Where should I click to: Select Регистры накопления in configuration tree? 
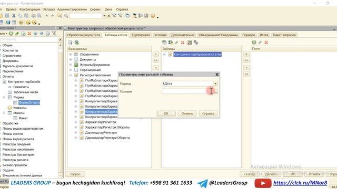pos(18,149)
